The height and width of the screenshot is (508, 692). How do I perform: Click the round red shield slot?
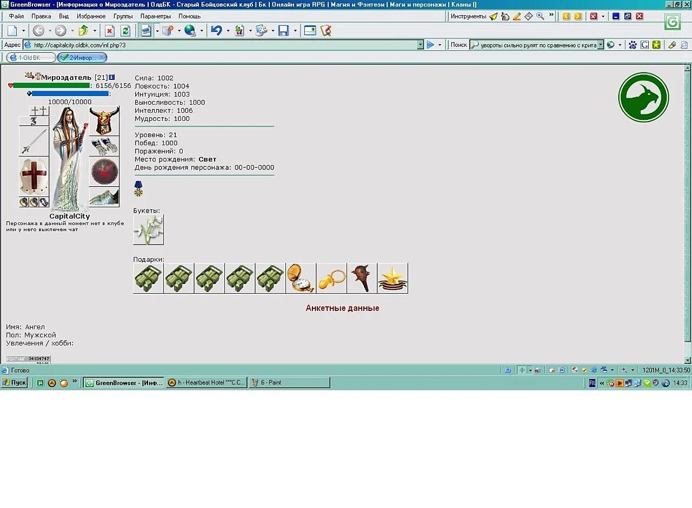pos(104,172)
